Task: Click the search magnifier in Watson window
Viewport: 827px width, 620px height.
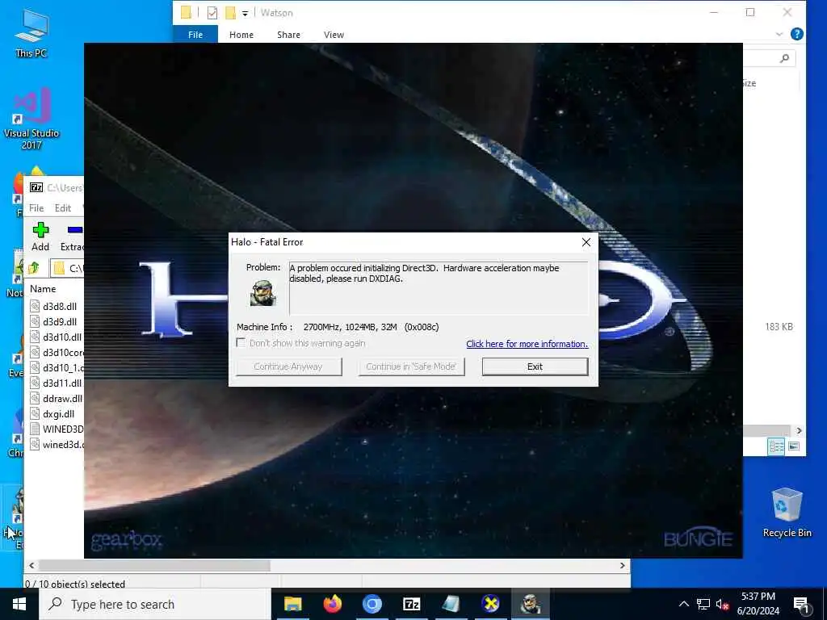Action: tap(785, 58)
